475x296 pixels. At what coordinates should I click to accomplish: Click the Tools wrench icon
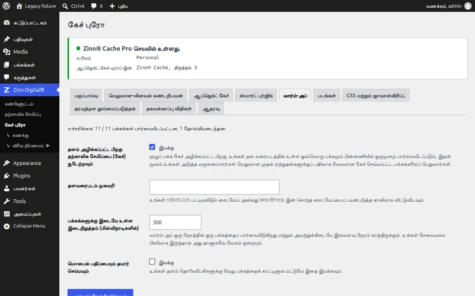(x=6, y=201)
